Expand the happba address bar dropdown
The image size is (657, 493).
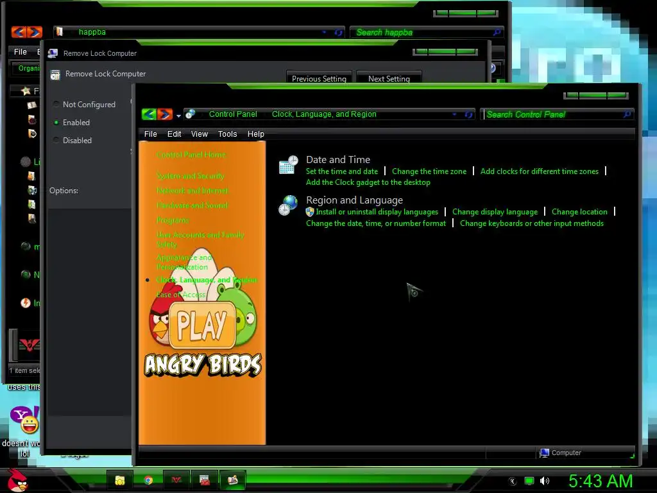(x=324, y=32)
